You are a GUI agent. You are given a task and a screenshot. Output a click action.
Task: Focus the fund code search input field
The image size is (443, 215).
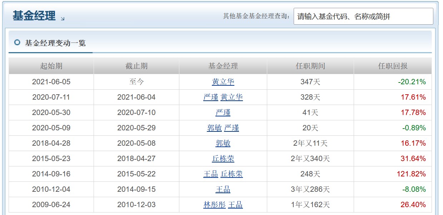[363, 16]
